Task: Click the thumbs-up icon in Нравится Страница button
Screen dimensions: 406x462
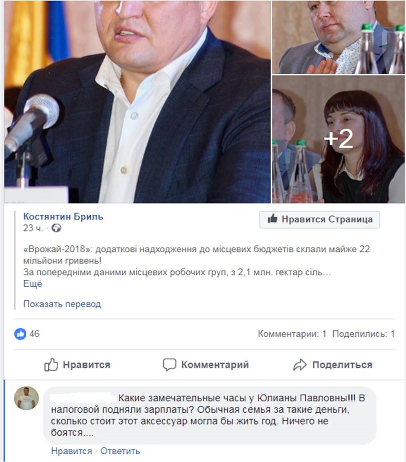Action: (272, 219)
